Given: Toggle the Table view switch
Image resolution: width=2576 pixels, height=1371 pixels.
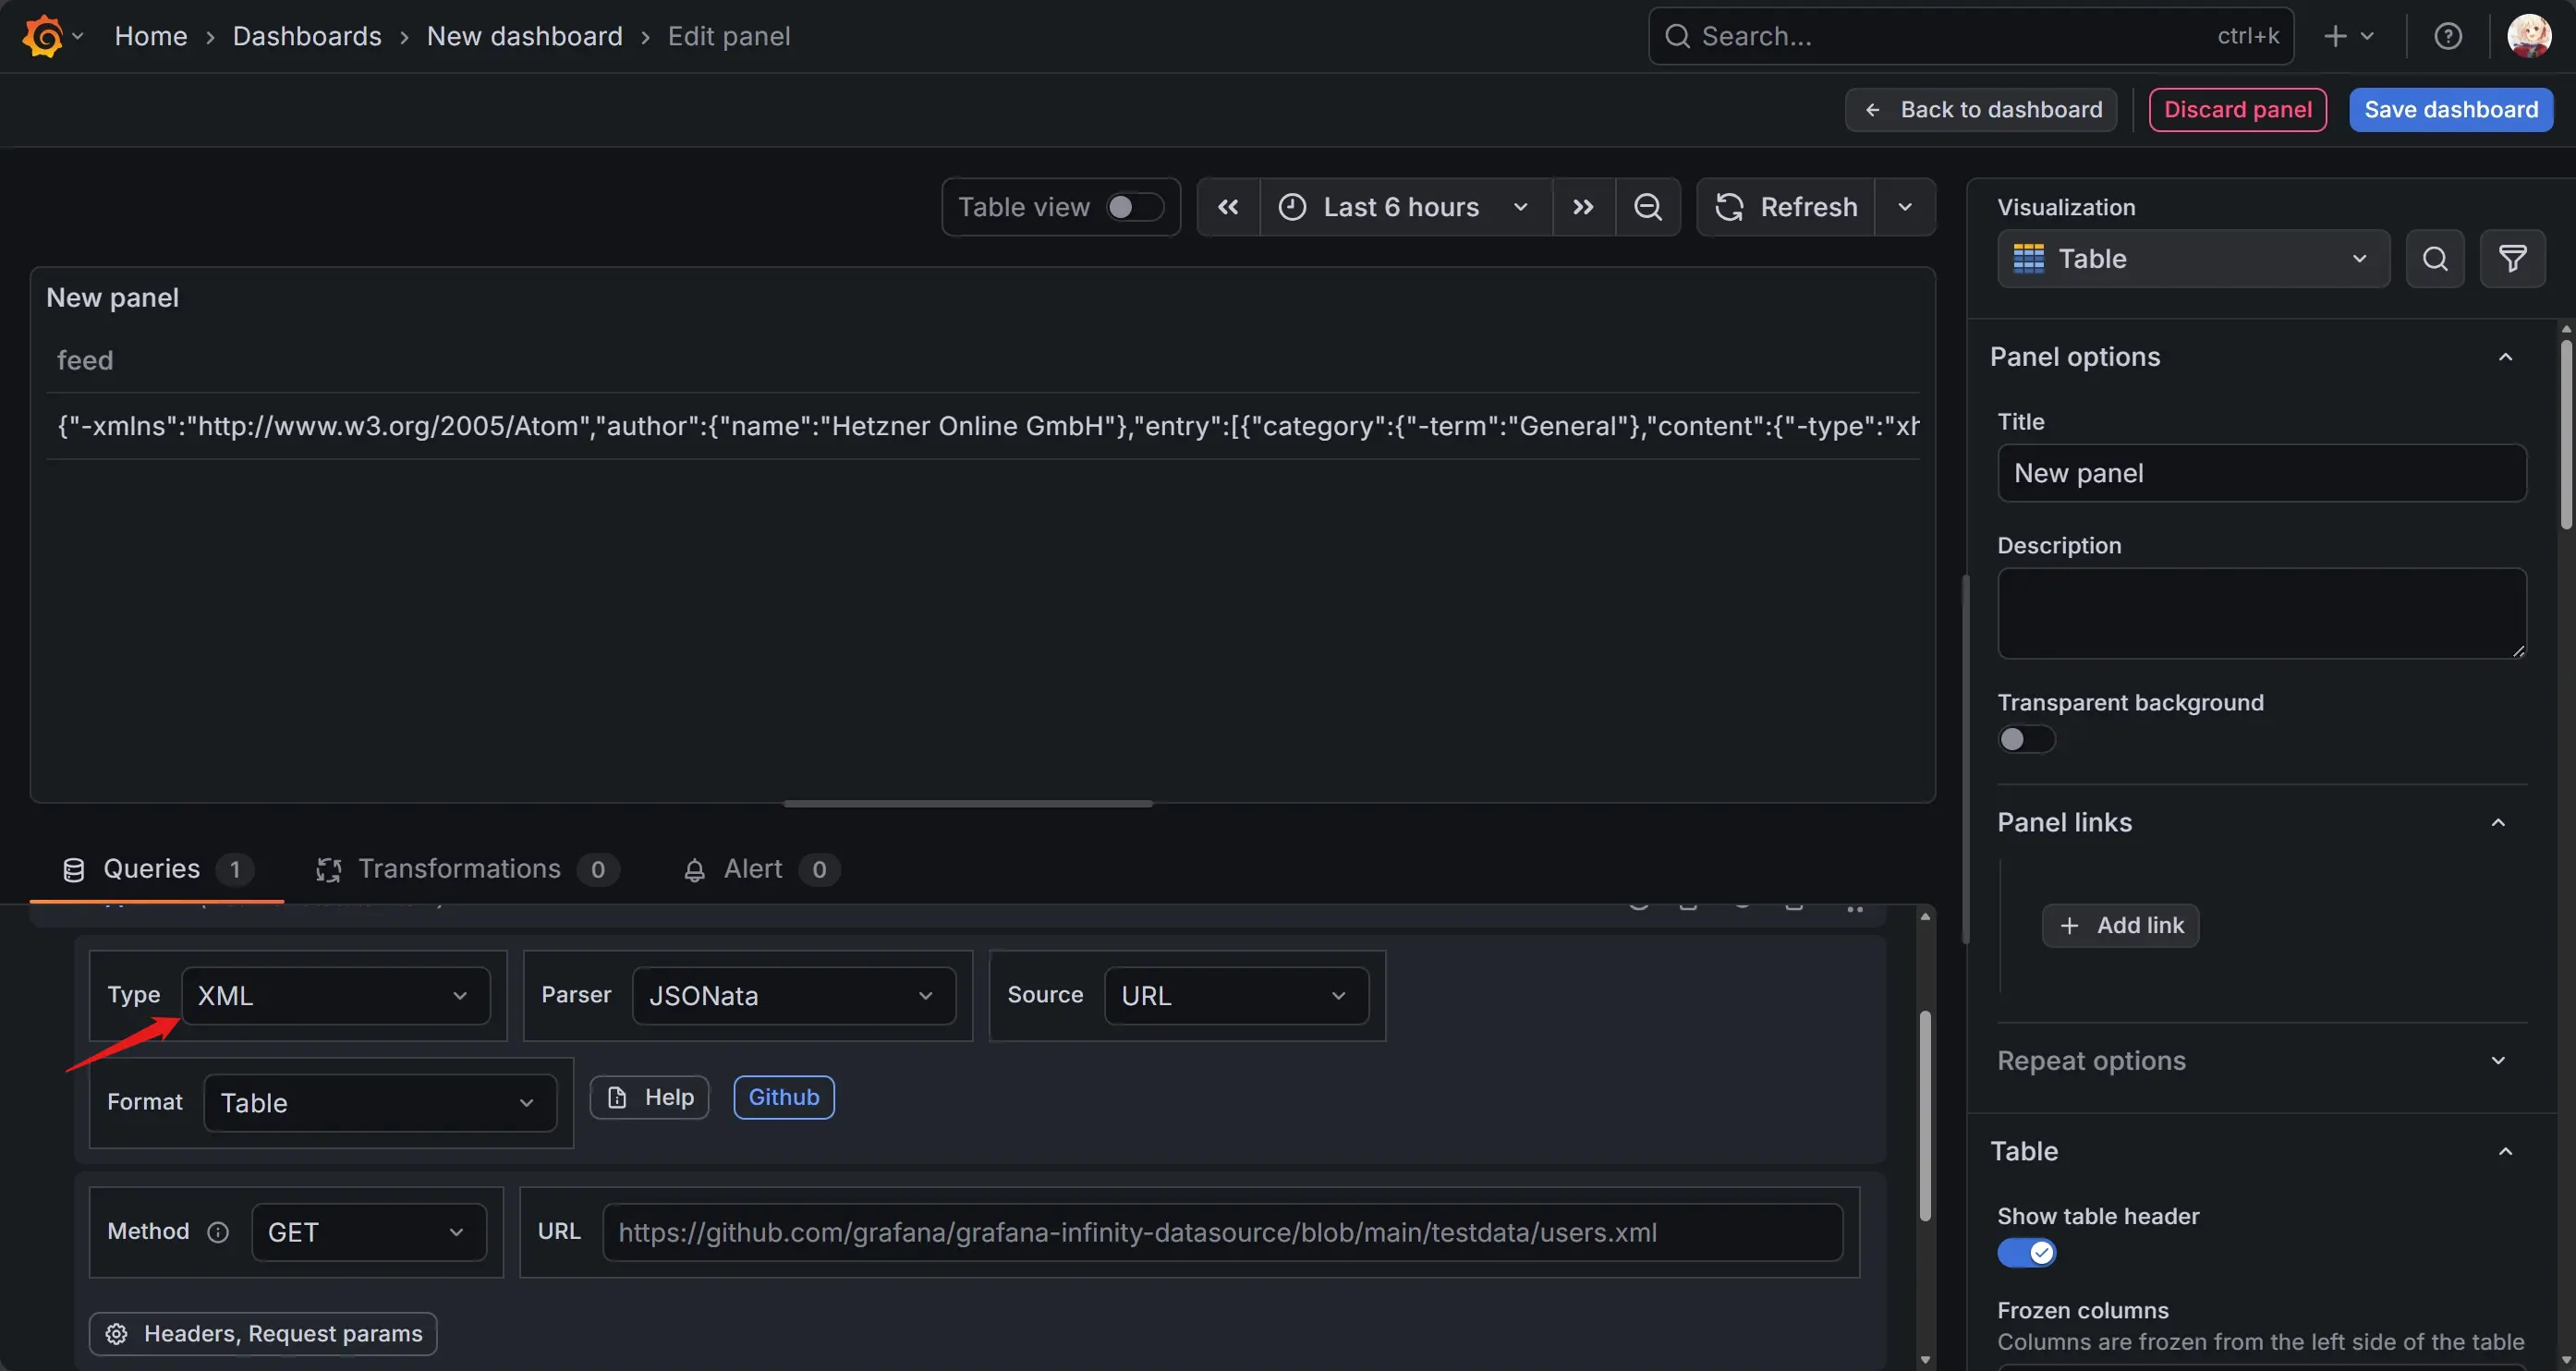Looking at the screenshot, I should tap(1134, 207).
